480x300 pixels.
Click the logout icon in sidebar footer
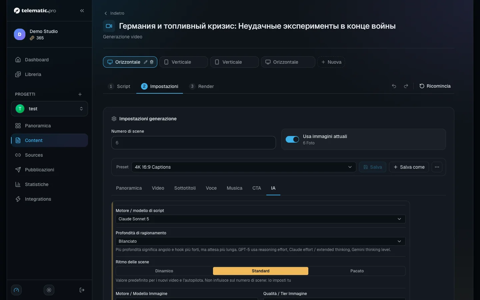[82, 290]
